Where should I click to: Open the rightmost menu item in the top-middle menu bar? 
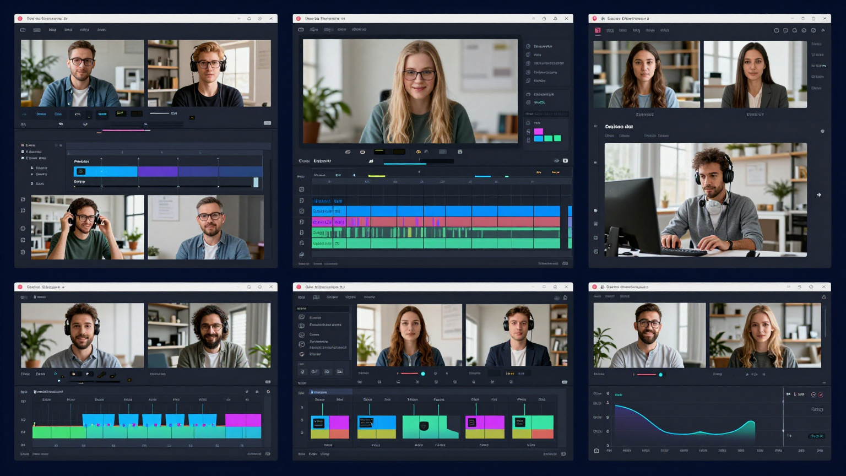point(359,30)
